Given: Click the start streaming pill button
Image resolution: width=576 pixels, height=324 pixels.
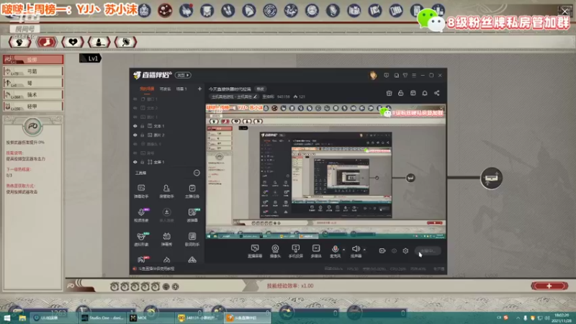Looking at the screenshot, I should pyautogui.click(x=428, y=251).
